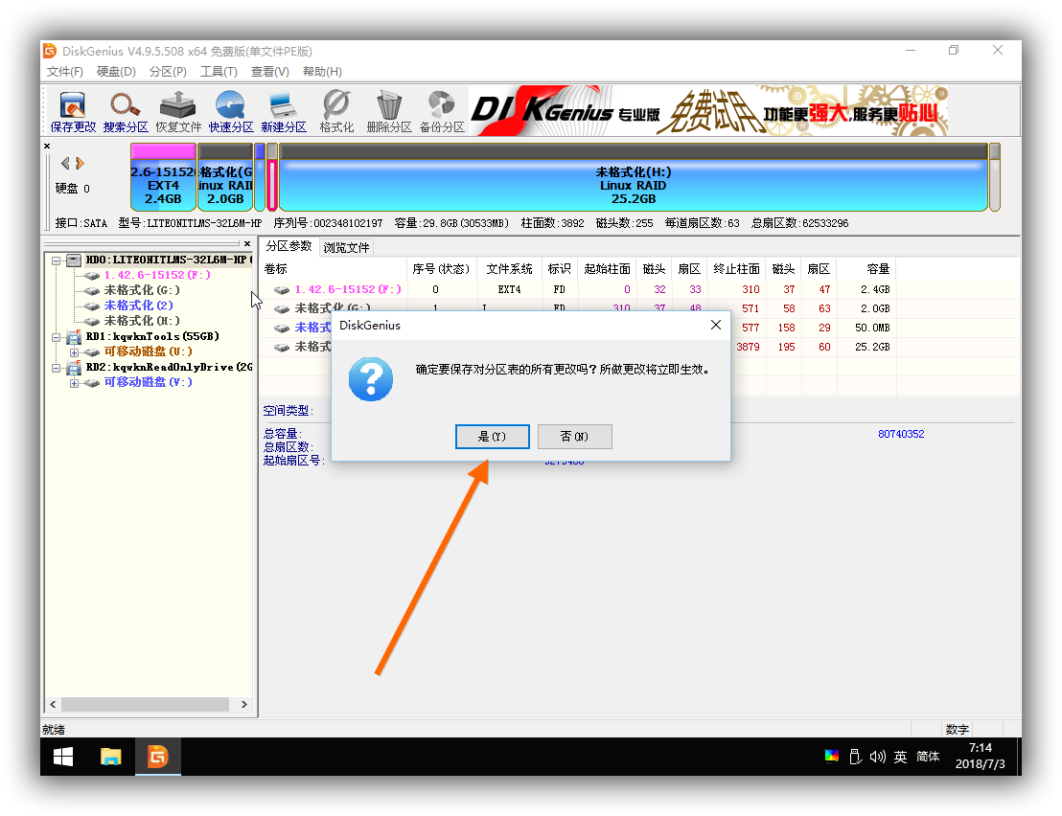The height and width of the screenshot is (816, 1062).
Task: Open the 帮助(H) menu
Action: click(322, 72)
